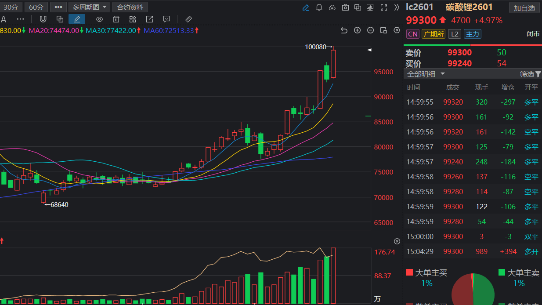Open chart settings hexagon icon

point(397,30)
